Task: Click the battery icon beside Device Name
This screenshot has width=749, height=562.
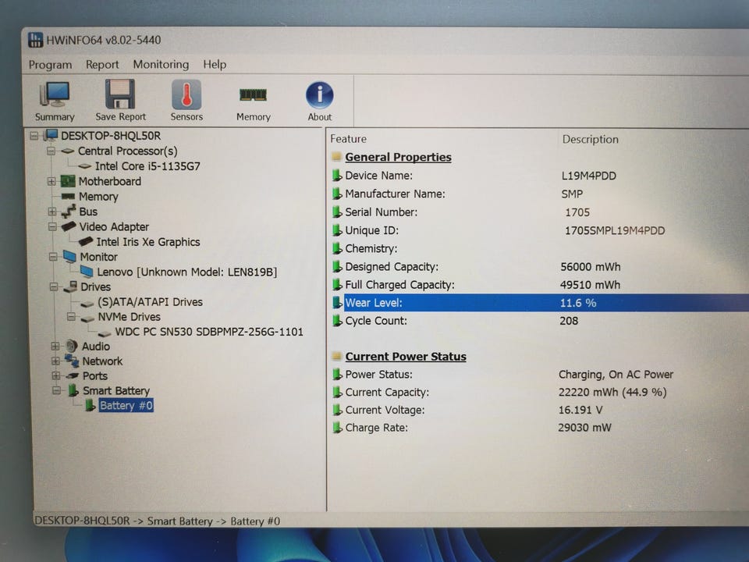Action: click(337, 176)
